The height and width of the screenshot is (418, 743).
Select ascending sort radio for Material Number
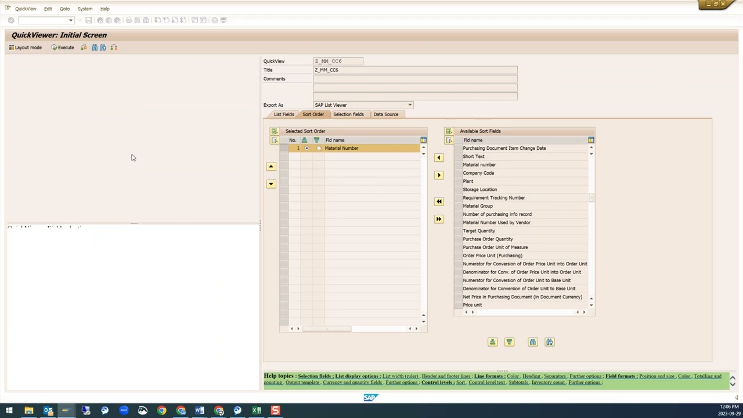click(306, 148)
